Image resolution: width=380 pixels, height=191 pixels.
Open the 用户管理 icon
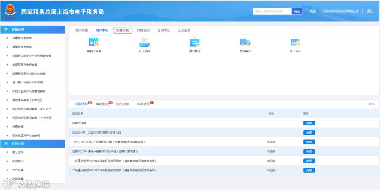click(195, 42)
